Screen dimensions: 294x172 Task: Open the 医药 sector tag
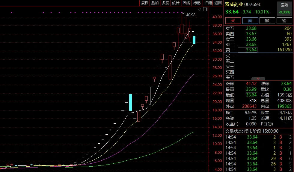[284, 5]
